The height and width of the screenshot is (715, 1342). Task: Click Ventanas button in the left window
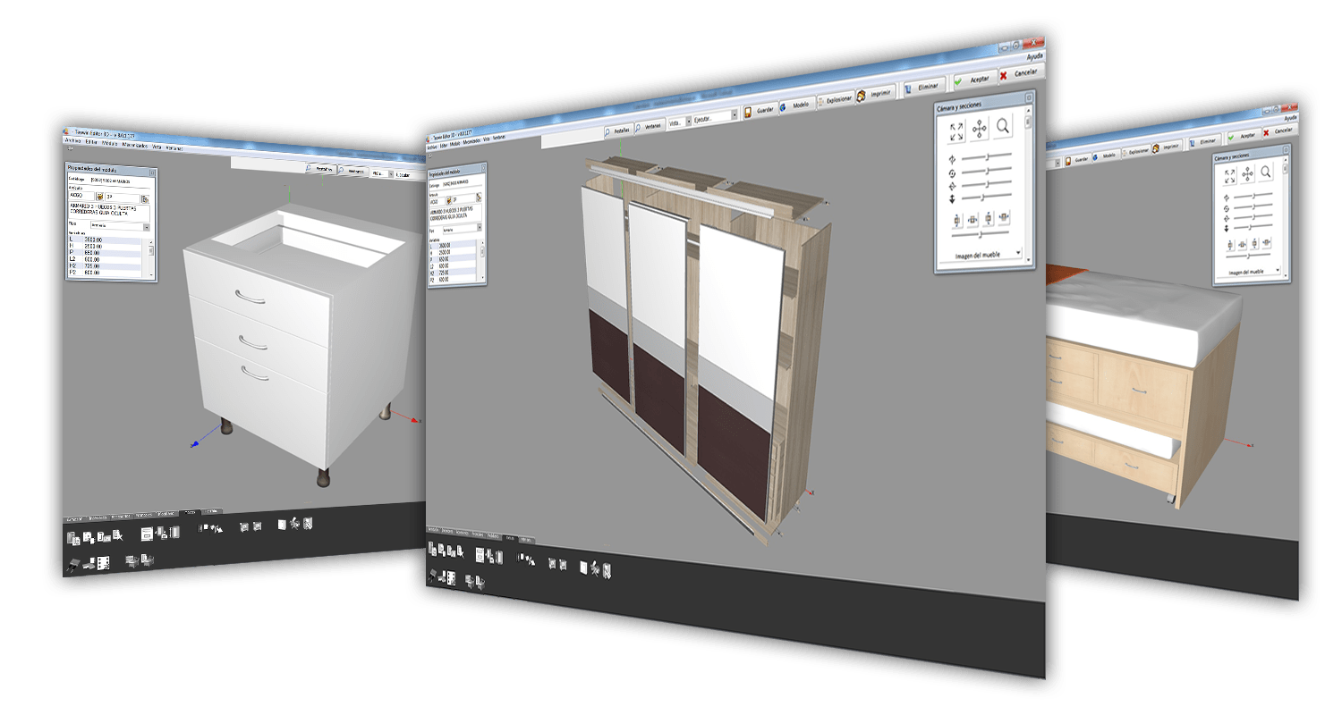click(x=353, y=172)
